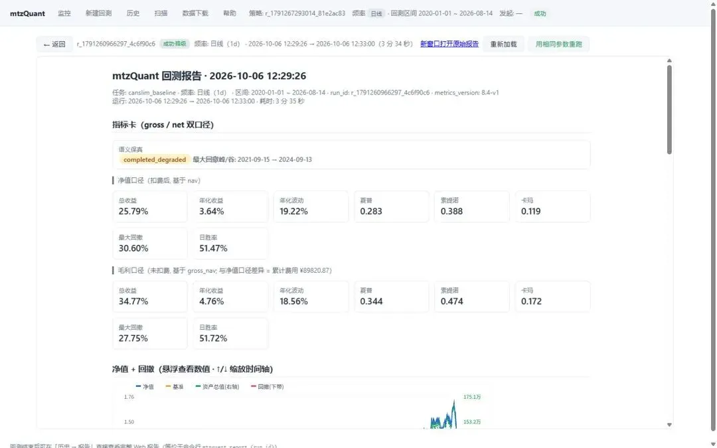The width and height of the screenshot is (717, 448).
Task: Select net 年化收益 card 3.64%
Action: click(x=230, y=206)
